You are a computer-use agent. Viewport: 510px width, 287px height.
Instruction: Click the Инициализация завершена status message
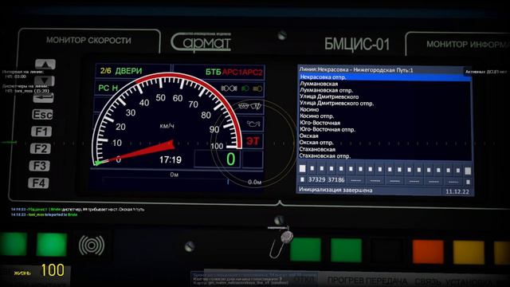click(335, 190)
